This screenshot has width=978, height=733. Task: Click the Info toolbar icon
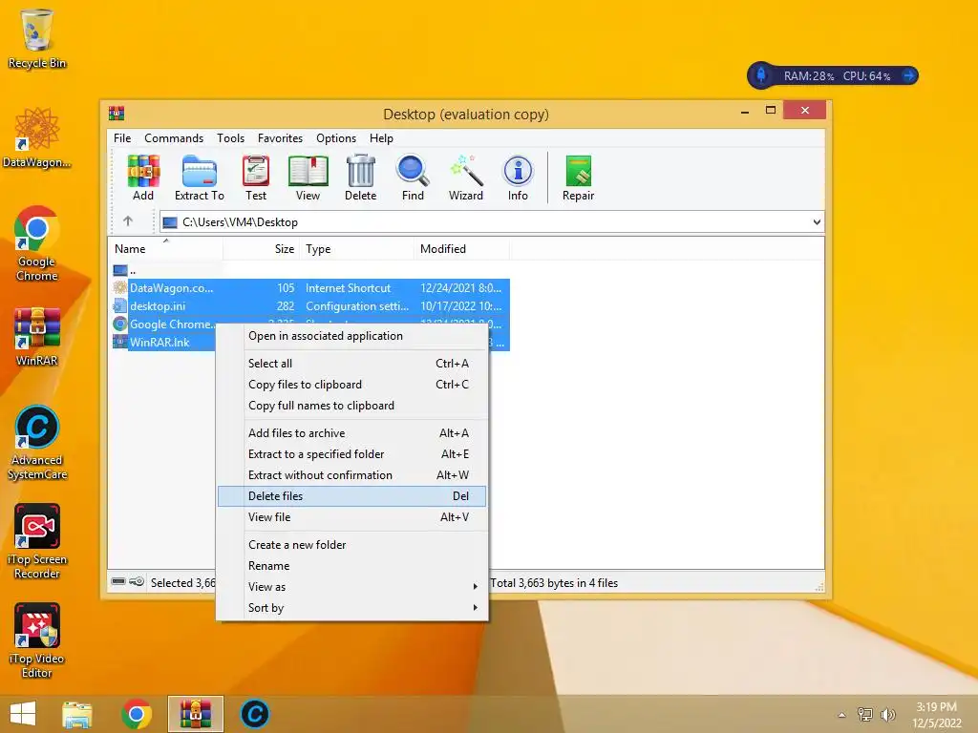pyautogui.click(x=518, y=178)
